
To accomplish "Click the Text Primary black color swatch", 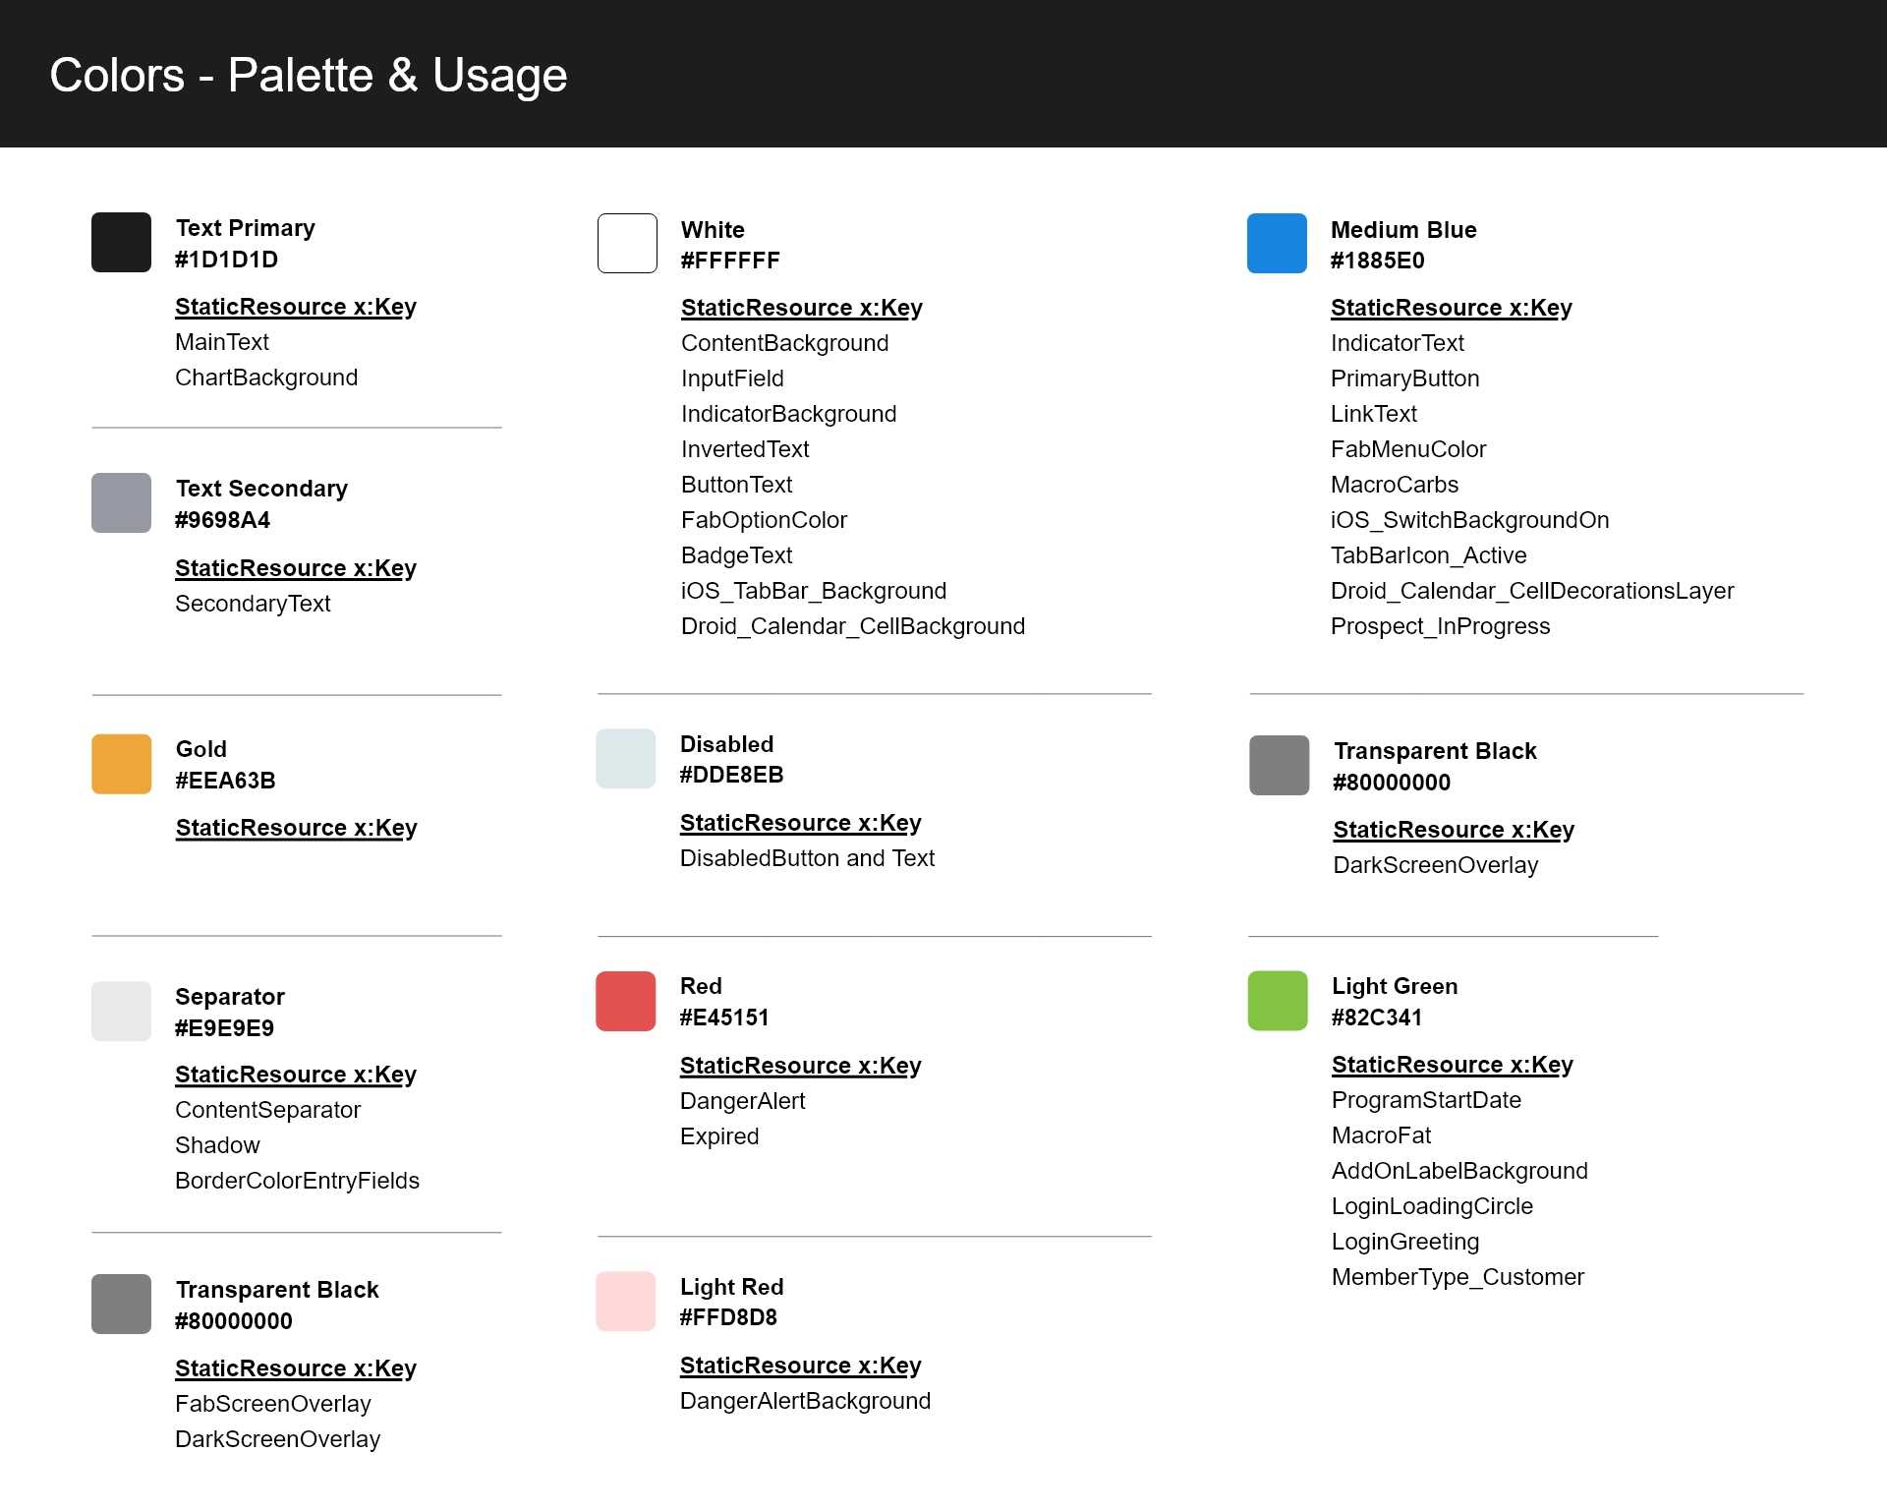I will pos(121,242).
